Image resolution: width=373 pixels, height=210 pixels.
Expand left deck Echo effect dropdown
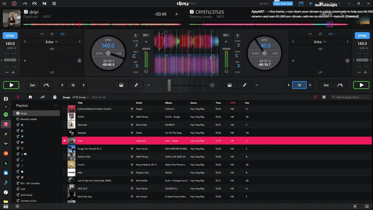[x=52, y=42]
